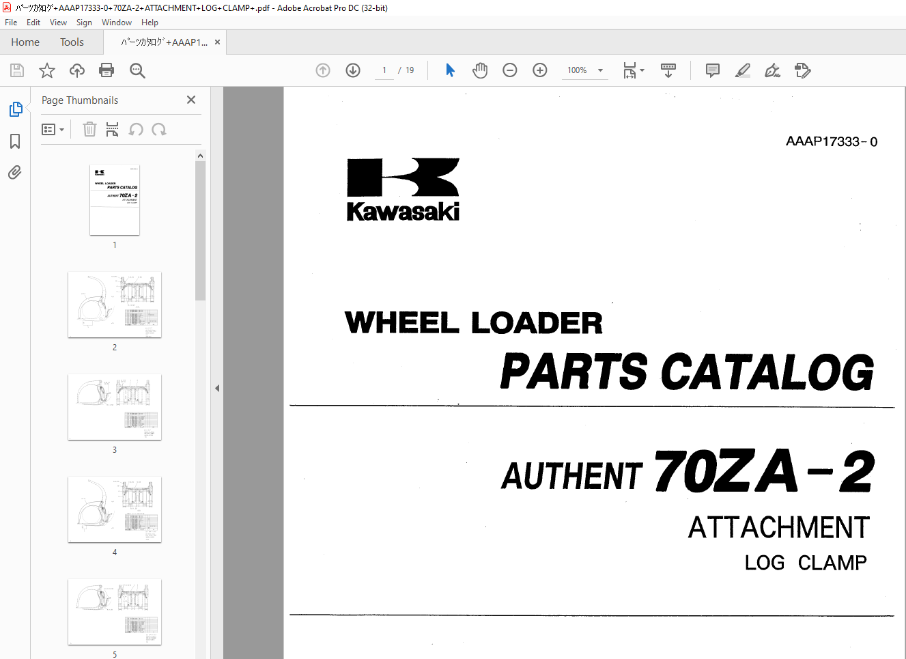Select page 2 thumbnail

115,305
